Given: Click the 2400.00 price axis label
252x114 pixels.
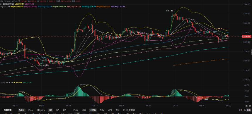Looking at the screenshot, I should point(247,23).
